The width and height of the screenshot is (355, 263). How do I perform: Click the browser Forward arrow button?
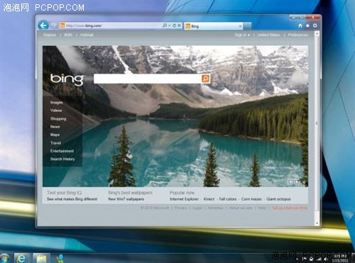[x=53, y=26]
